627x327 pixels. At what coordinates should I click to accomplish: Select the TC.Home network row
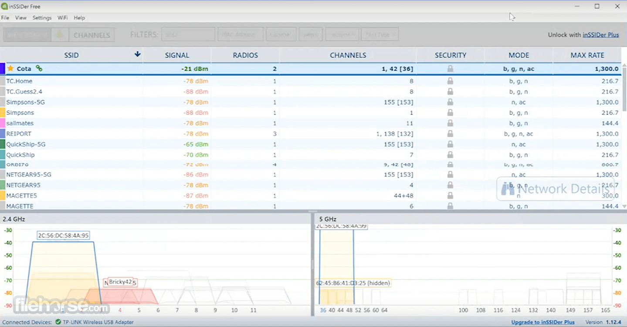tap(311, 81)
